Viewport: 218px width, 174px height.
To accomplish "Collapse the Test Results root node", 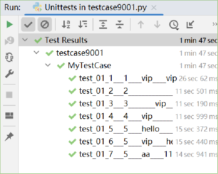I will 25,40.
